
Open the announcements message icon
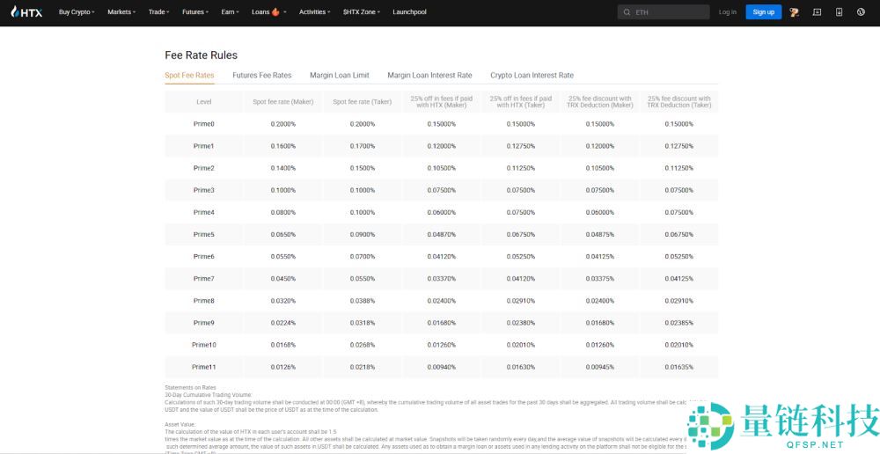click(817, 12)
